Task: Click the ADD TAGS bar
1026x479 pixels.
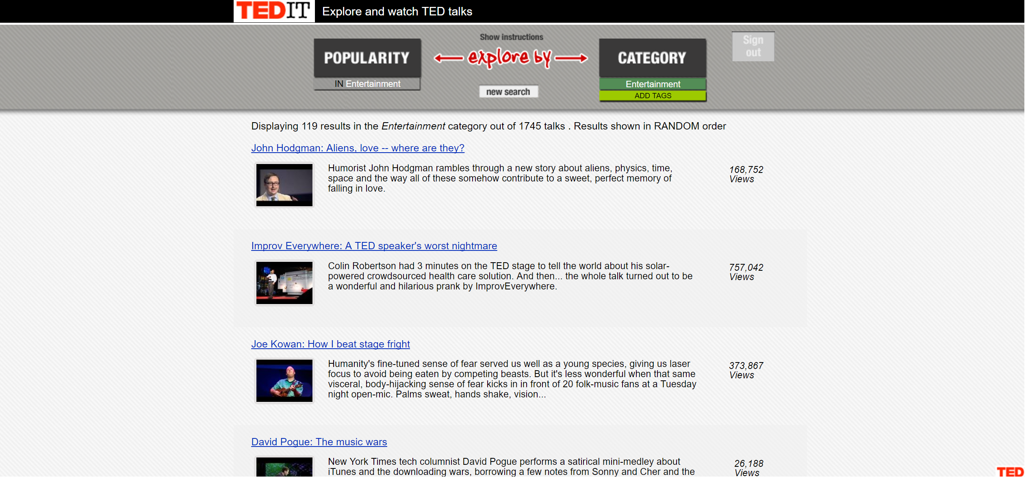Action: (653, 96)
